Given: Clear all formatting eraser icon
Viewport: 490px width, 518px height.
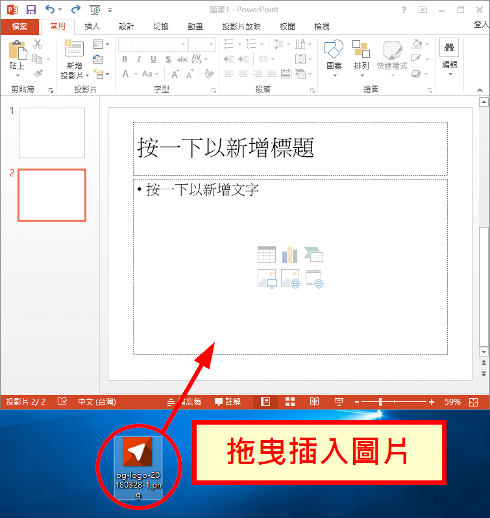Looking at the screenshot, I should (209, 74).
